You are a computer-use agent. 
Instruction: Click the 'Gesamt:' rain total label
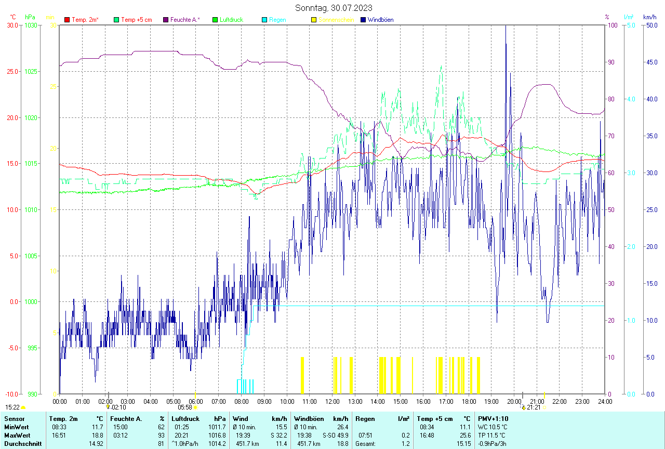[366, 443]
